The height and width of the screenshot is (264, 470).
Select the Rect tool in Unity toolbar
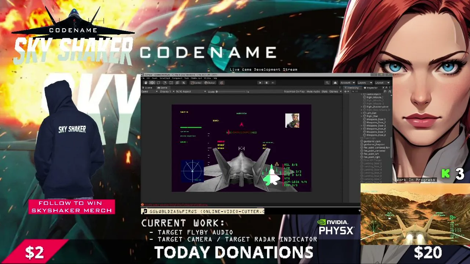[x=171, y=82]
